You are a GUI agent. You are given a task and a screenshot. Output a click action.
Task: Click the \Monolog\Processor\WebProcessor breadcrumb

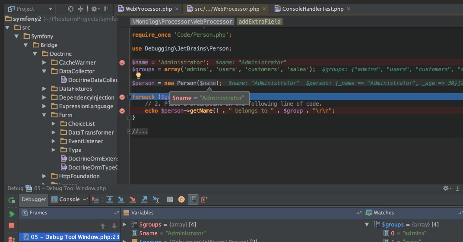pos(182,22)
